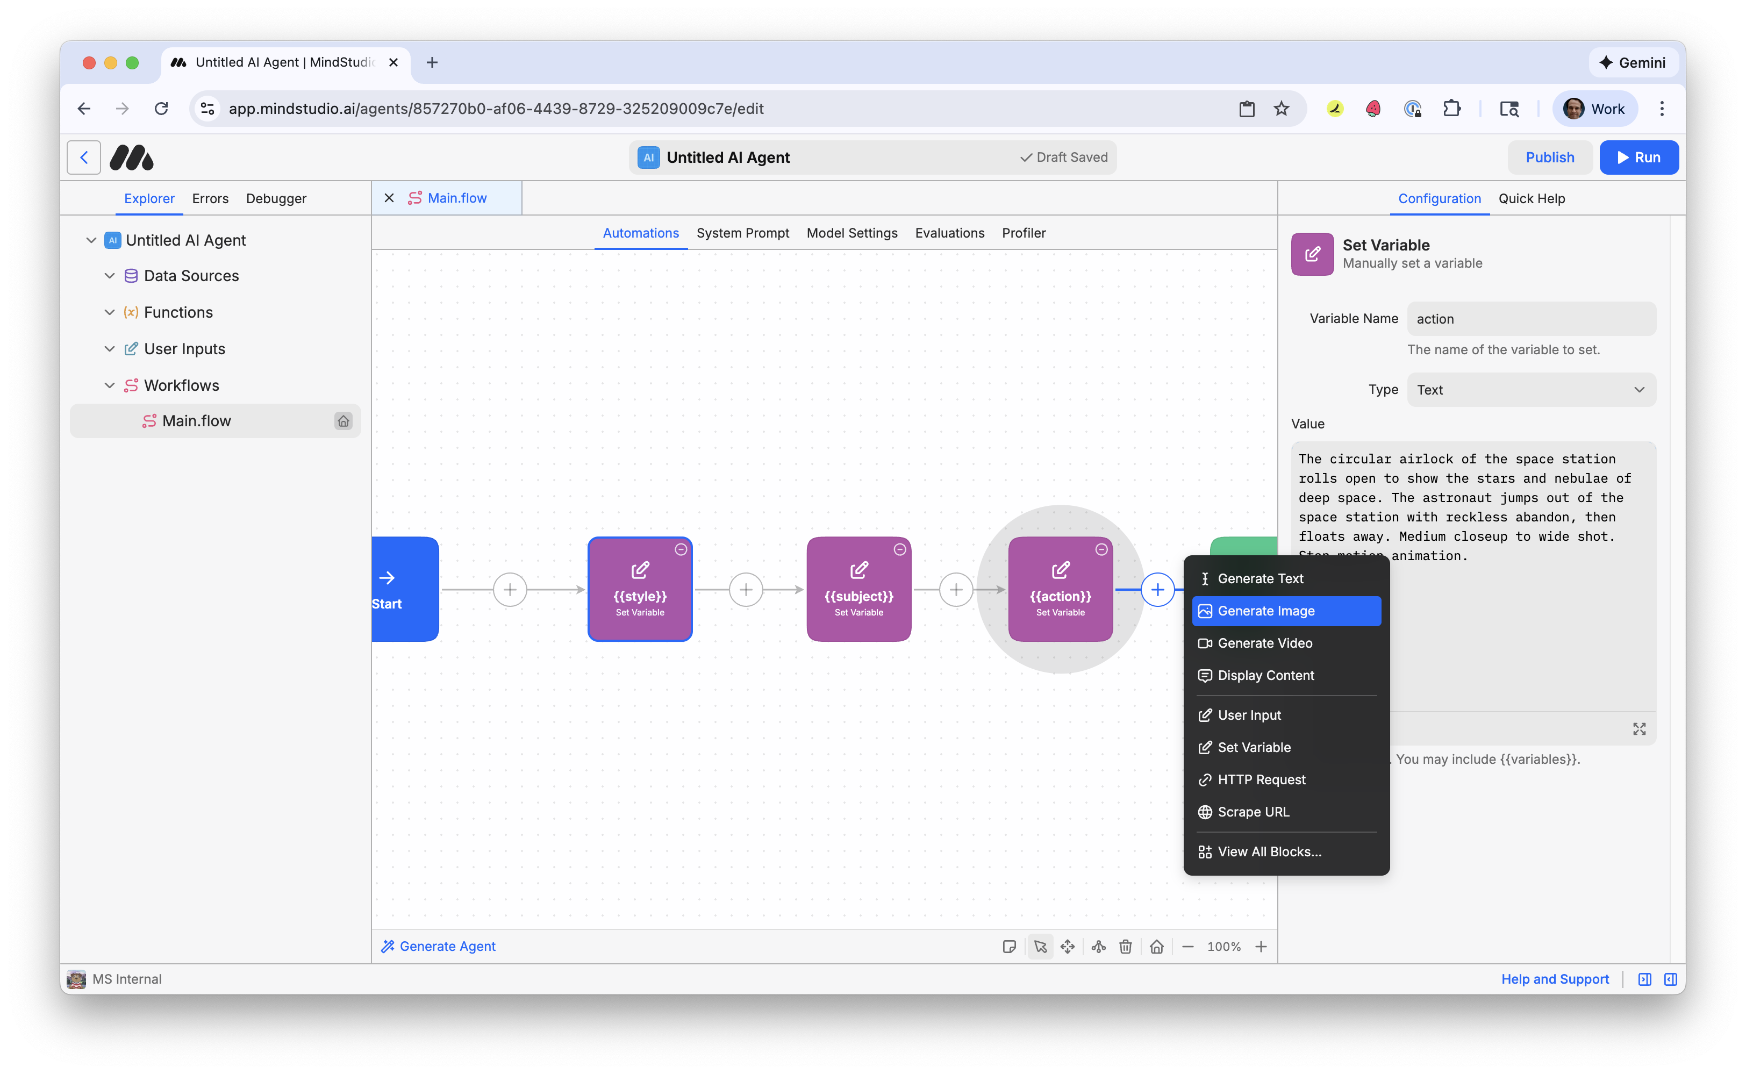Click the plus connector between Start and {{style}}
Image resolution: width=1746 pixels, height=1074 pixels.
click(510, 590)
